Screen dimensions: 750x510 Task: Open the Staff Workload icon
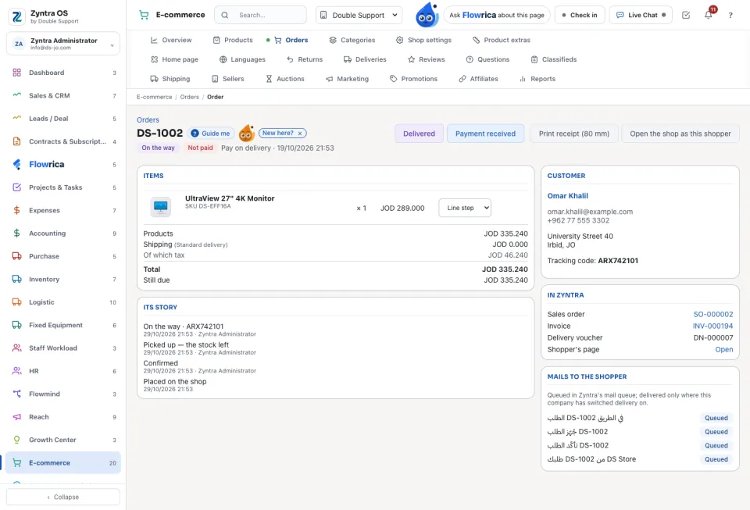pyautogui.click(x=16, y=348)
